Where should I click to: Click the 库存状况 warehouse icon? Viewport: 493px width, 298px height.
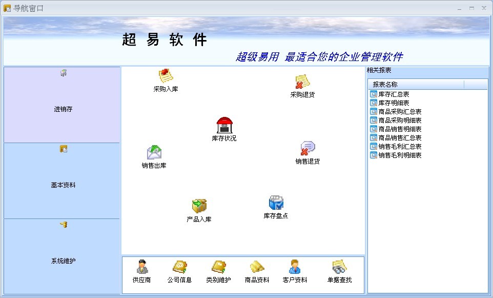pos(224,125)
